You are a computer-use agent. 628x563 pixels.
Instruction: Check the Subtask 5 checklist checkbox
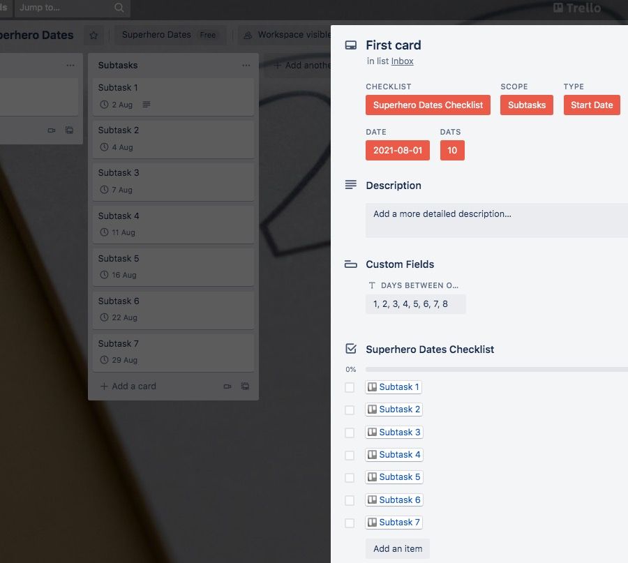coord(350,477)
